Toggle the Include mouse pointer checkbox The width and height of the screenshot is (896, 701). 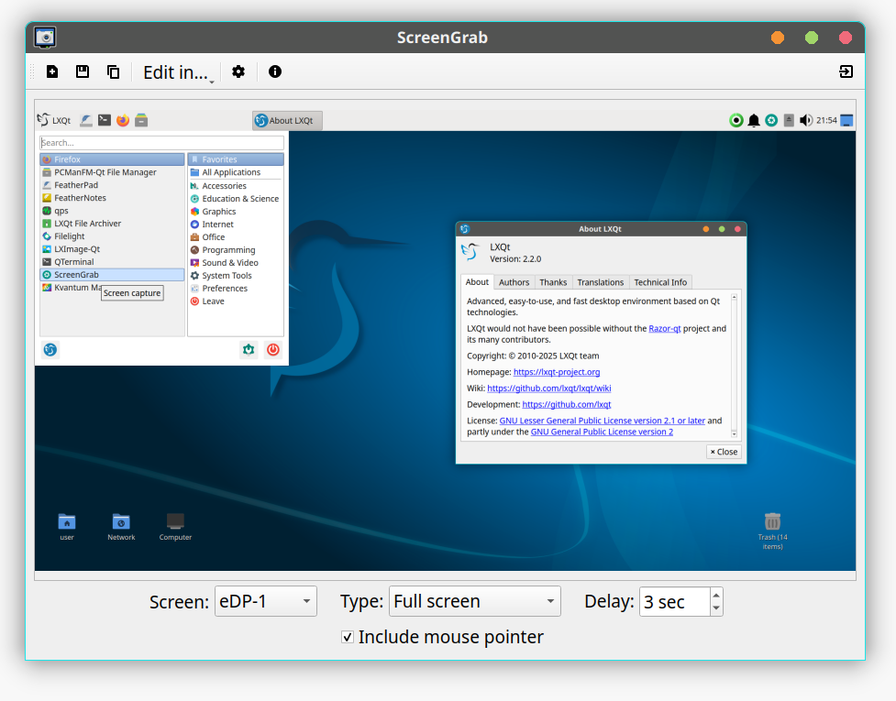tap(348, 637)
